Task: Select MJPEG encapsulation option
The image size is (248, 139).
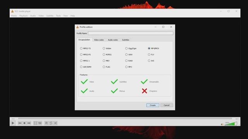Action: [x=107, y=54]
